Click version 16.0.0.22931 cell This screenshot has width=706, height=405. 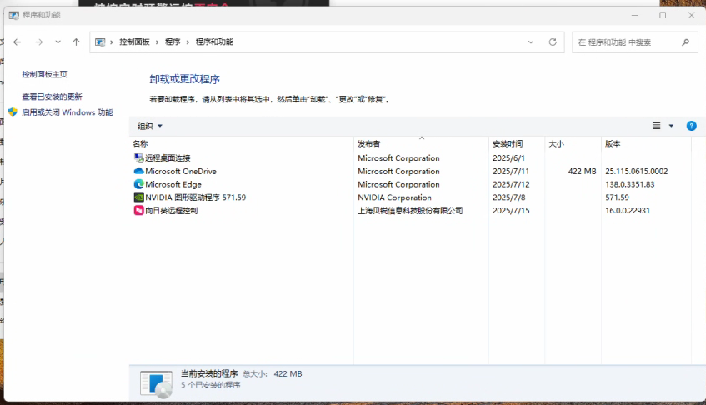627,211
